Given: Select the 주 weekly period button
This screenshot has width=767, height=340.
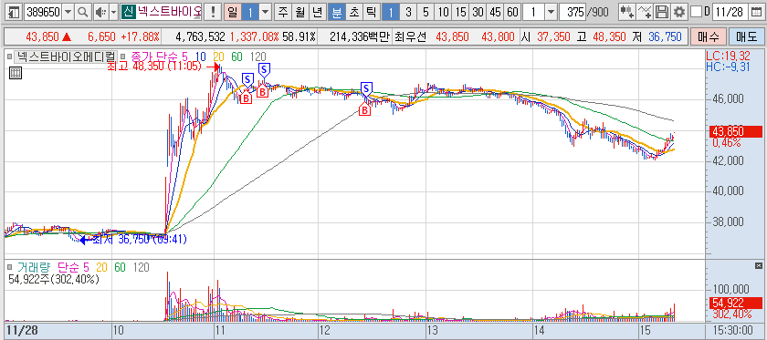Looking at the screenshot, I should [x=282, y=12].
